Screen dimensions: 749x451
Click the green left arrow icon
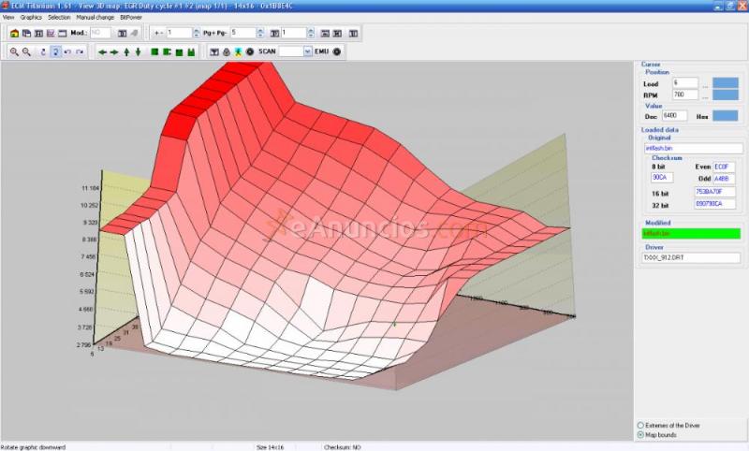(x=102, y=51)
